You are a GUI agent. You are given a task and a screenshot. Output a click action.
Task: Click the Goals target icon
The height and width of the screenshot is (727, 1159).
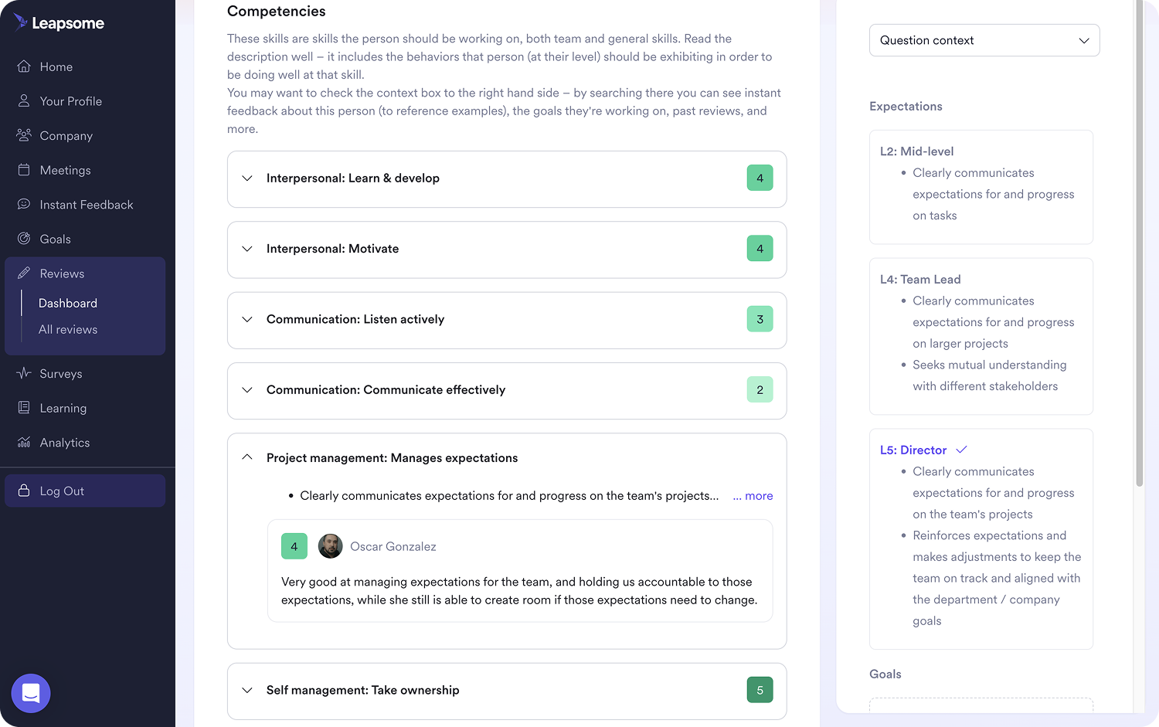point(24,239)
